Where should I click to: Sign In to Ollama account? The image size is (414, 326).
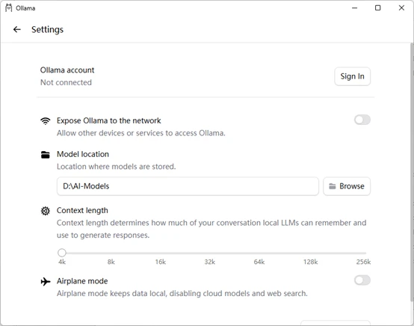352,76
